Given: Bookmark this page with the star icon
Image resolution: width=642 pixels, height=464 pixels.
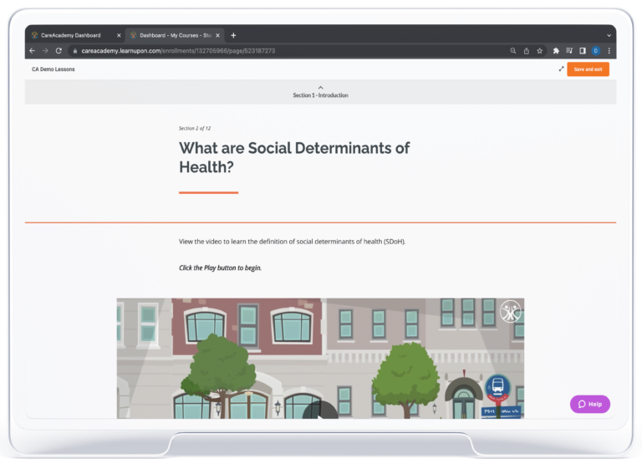Looking at the screenshot, I should [x=539, y=51].
